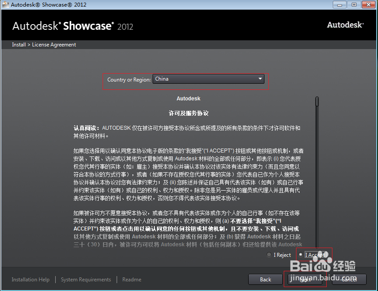This screenshot has width=378, height=291.
Task: Click the Country or Region label
Action: click(129, 80)
